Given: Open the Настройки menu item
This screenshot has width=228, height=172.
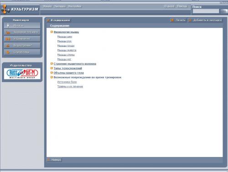Looking at the screenshot, I should [x=75, y=6].
